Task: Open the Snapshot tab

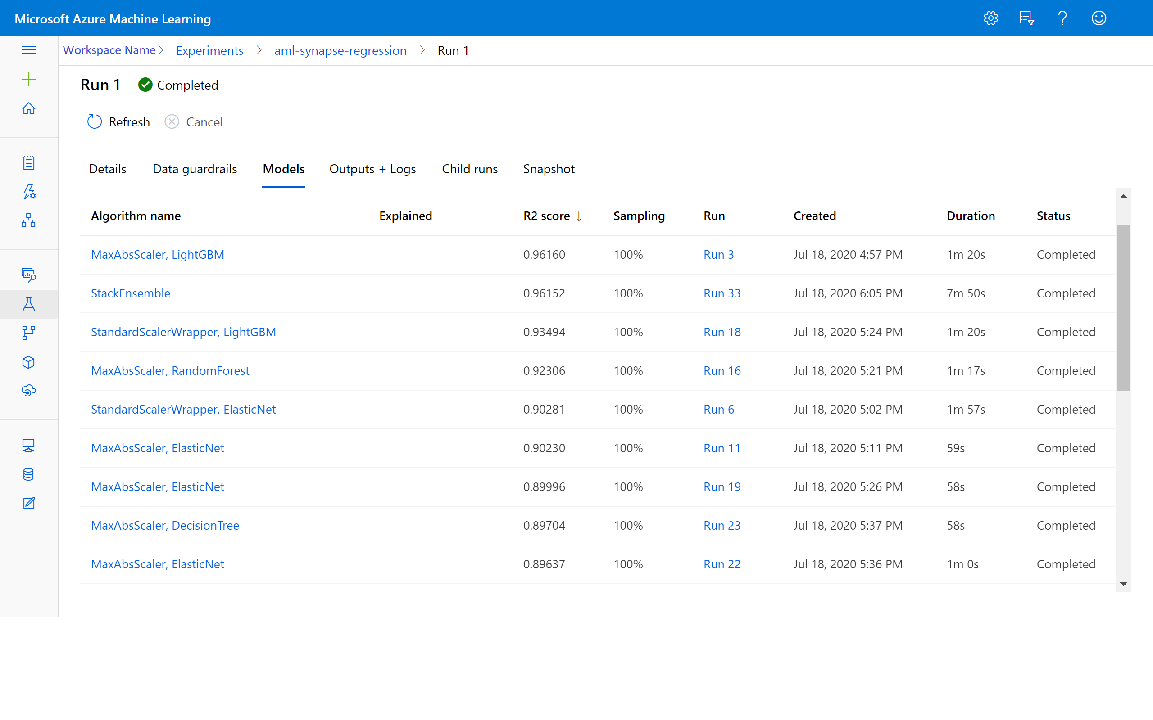Action: pyautogui.click(x=548, y=169)
